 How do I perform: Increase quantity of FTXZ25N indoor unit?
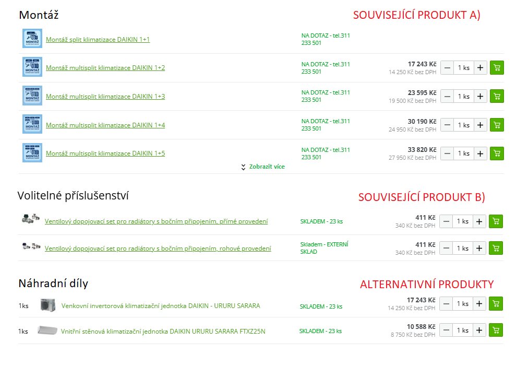pos(479,330)
